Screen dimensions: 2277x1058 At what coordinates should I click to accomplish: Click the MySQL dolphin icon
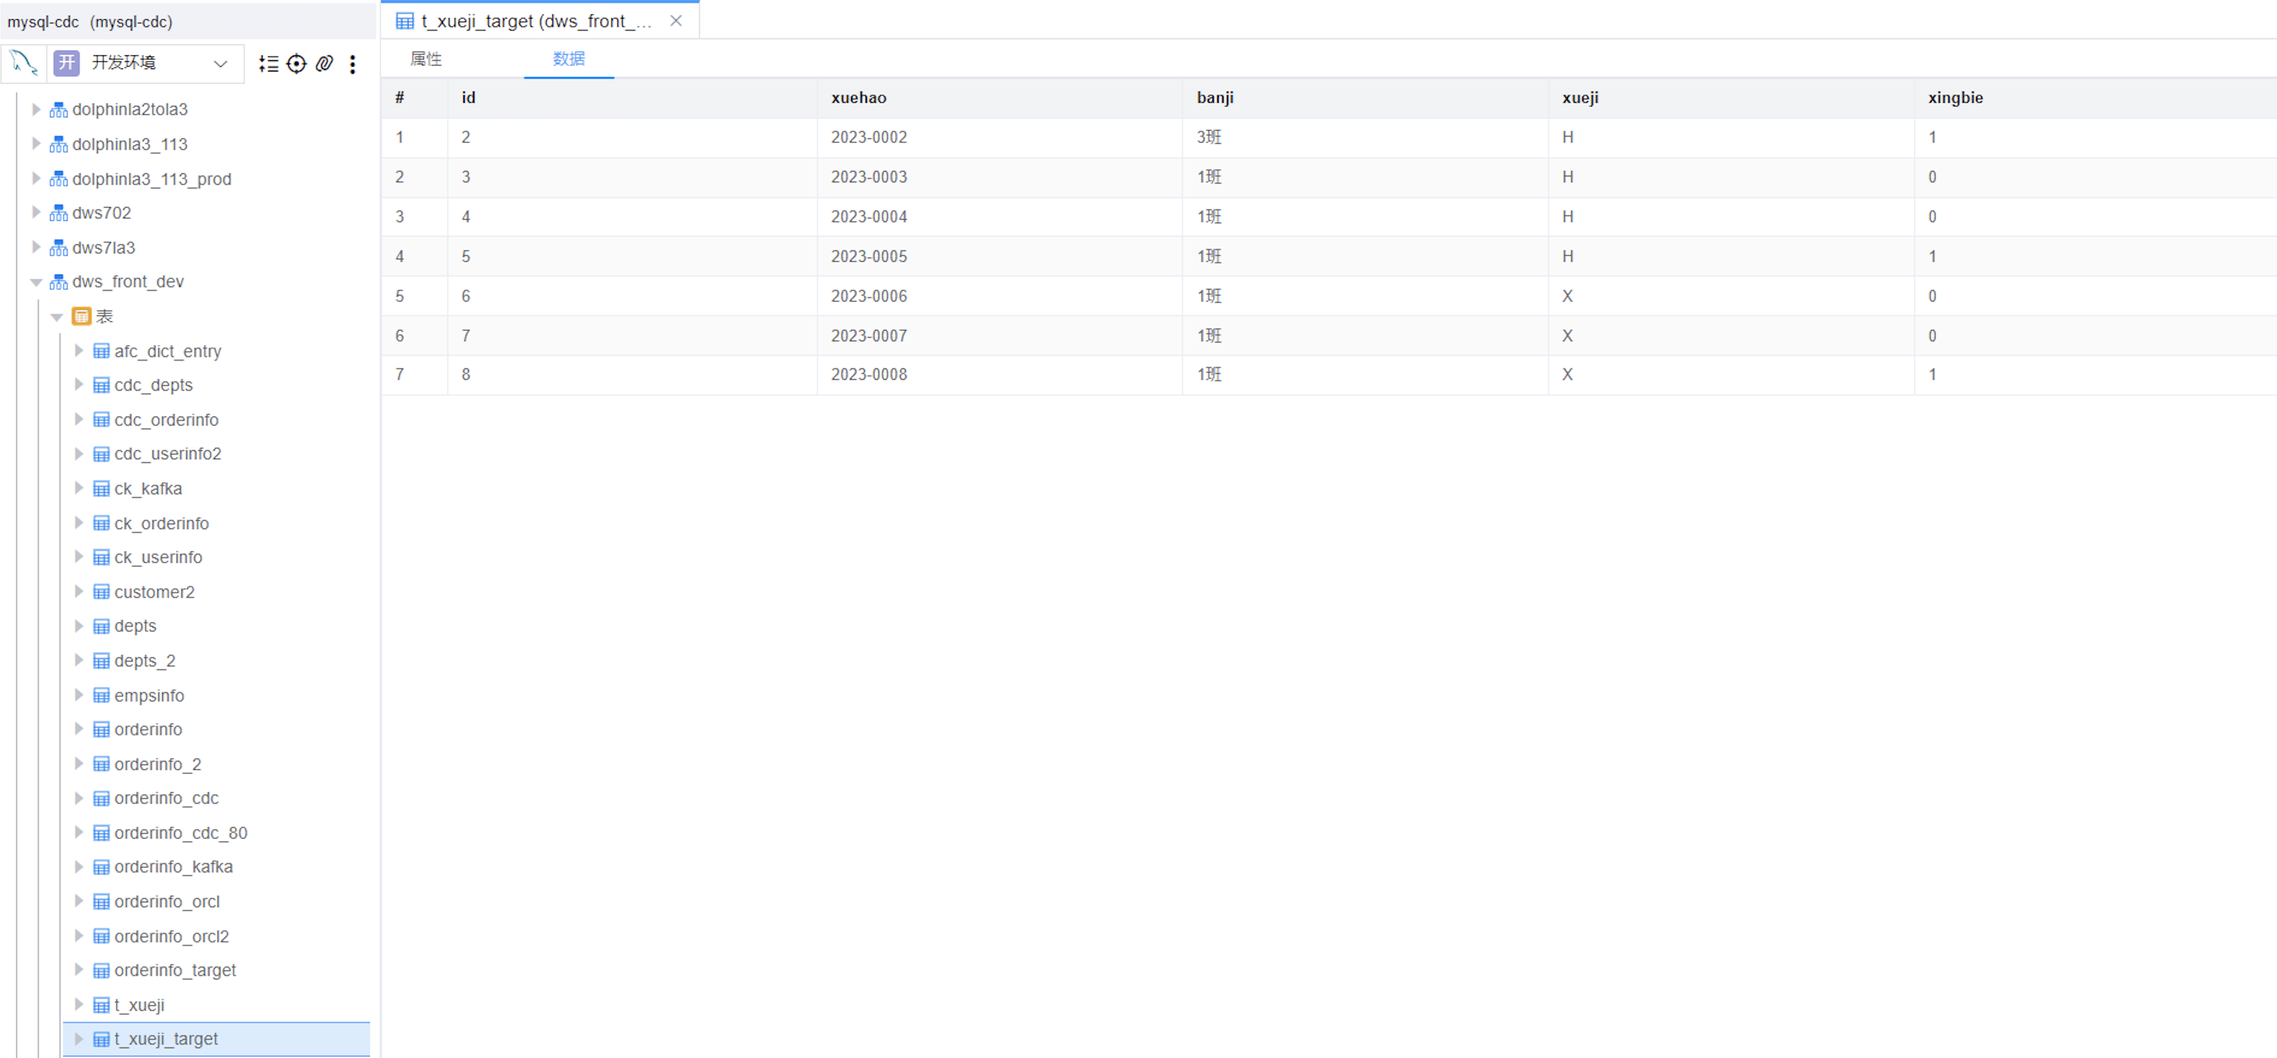pyautogui.click(x=24, y=63)
